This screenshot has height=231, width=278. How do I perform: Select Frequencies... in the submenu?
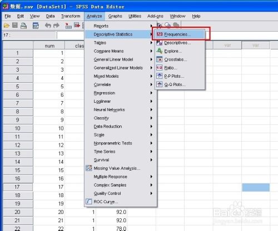click(x=180, y=34)
